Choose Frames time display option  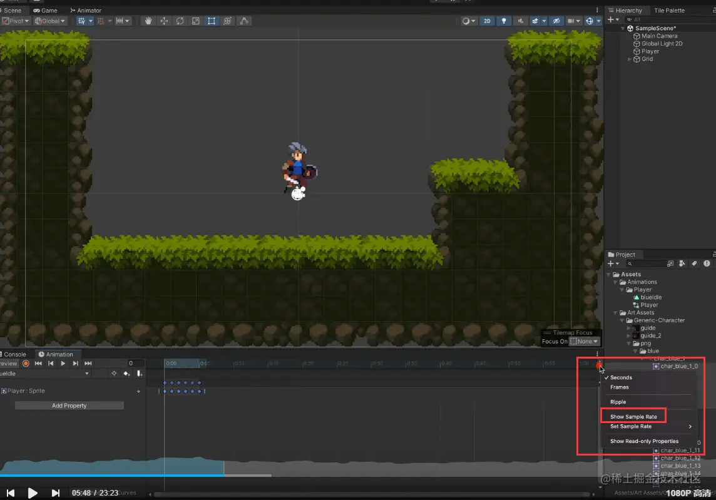(619, 387)
